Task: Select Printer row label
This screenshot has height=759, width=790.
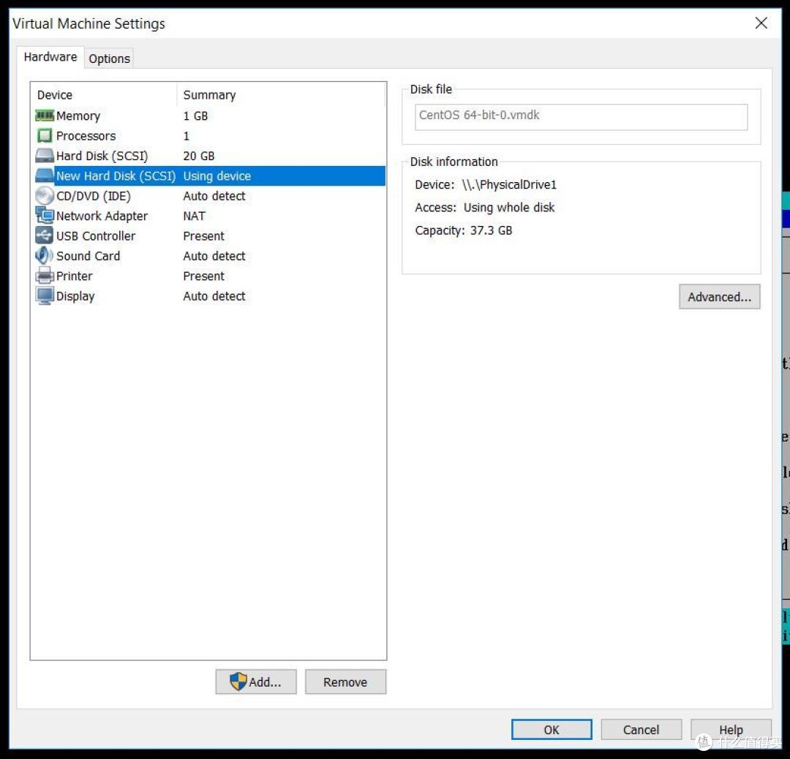Action: pos(74,276)
